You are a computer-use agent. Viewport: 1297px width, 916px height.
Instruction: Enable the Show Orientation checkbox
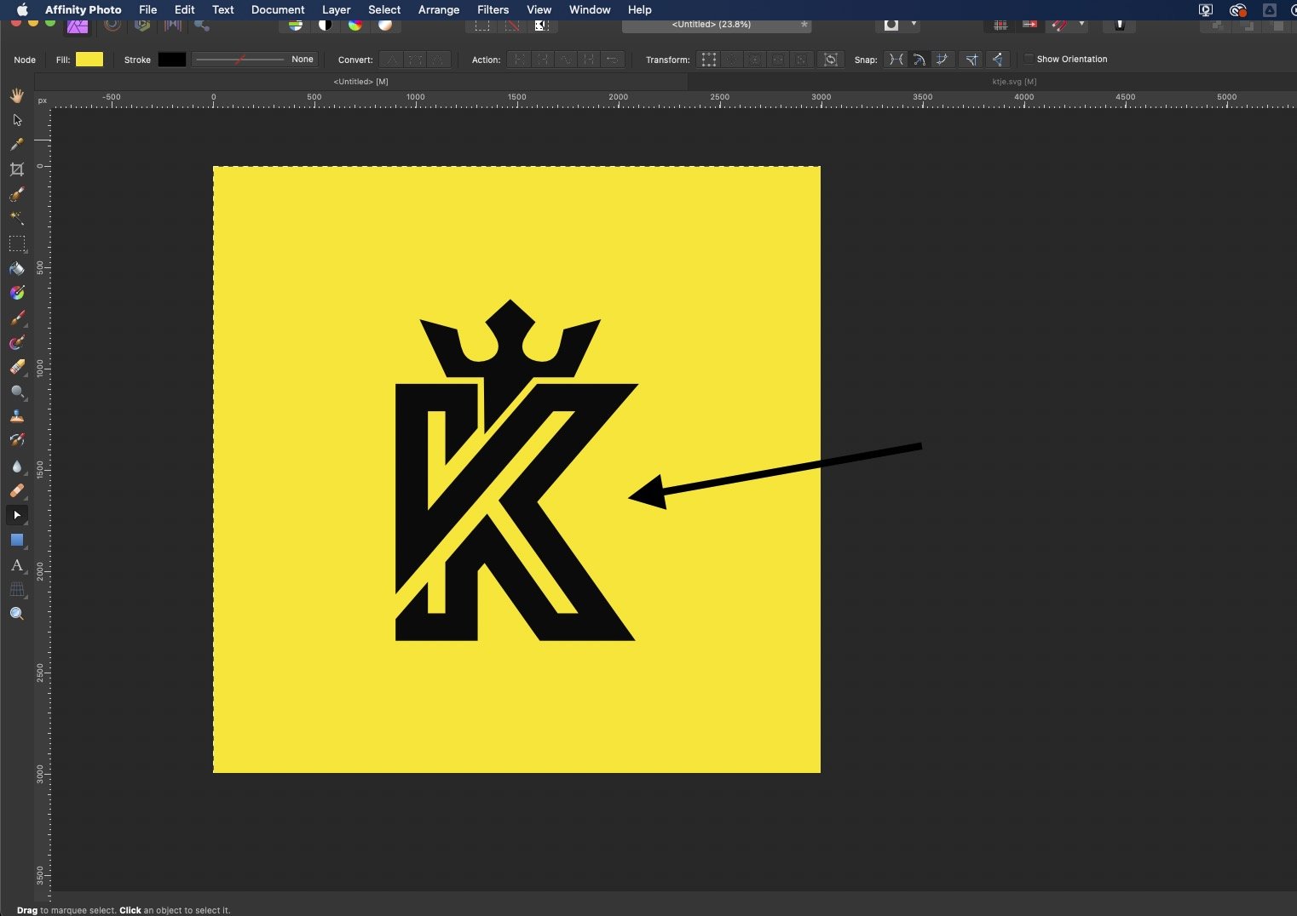pyautogui.click(x=1029, y=59)
